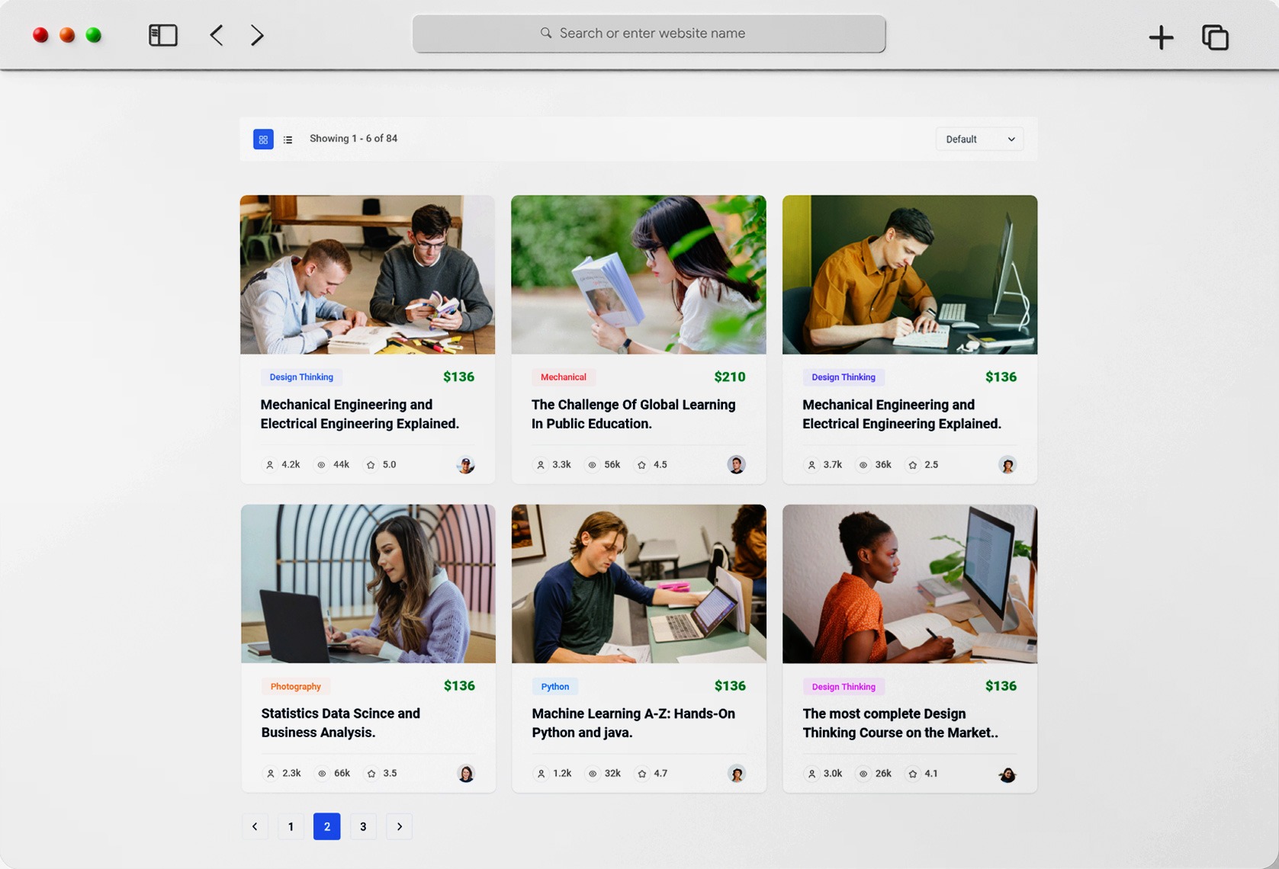Click instructor avatar on 3.7k students card
Viewport: 1279px width, 869px height.
point(1007,465)
